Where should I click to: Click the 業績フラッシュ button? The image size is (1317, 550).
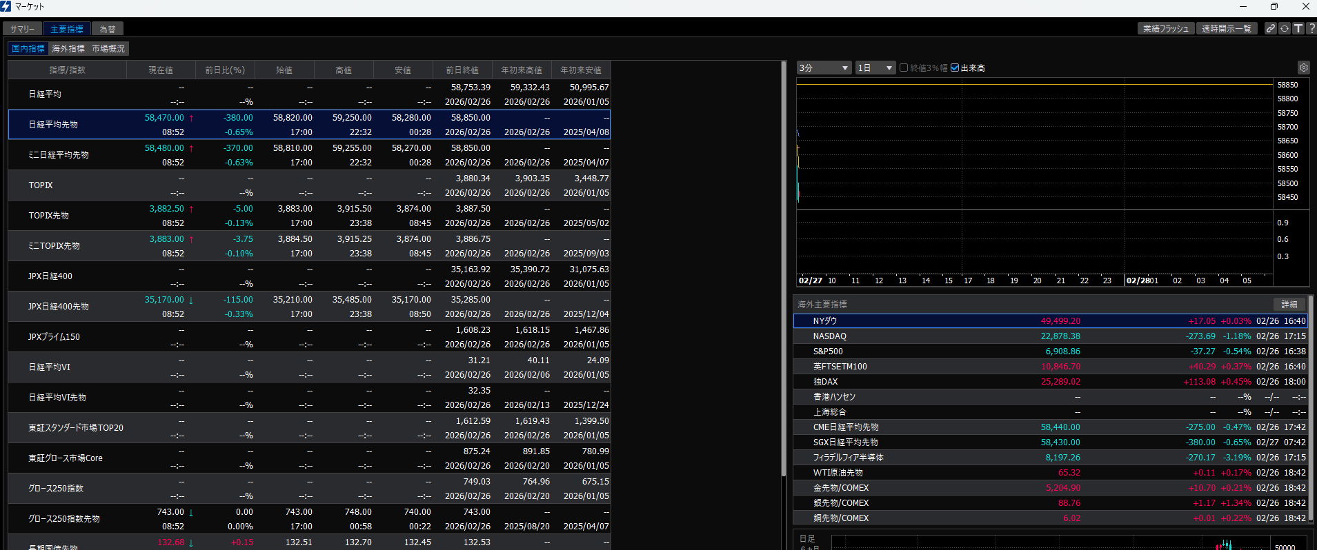(x=1165, y=28)
